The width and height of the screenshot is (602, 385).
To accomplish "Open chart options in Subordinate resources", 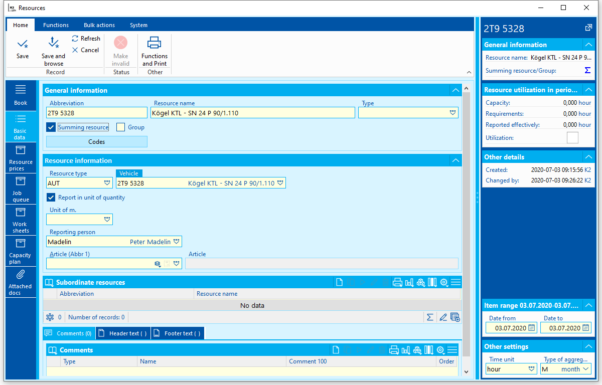I will pyautogui.click(x=409, y=282).
